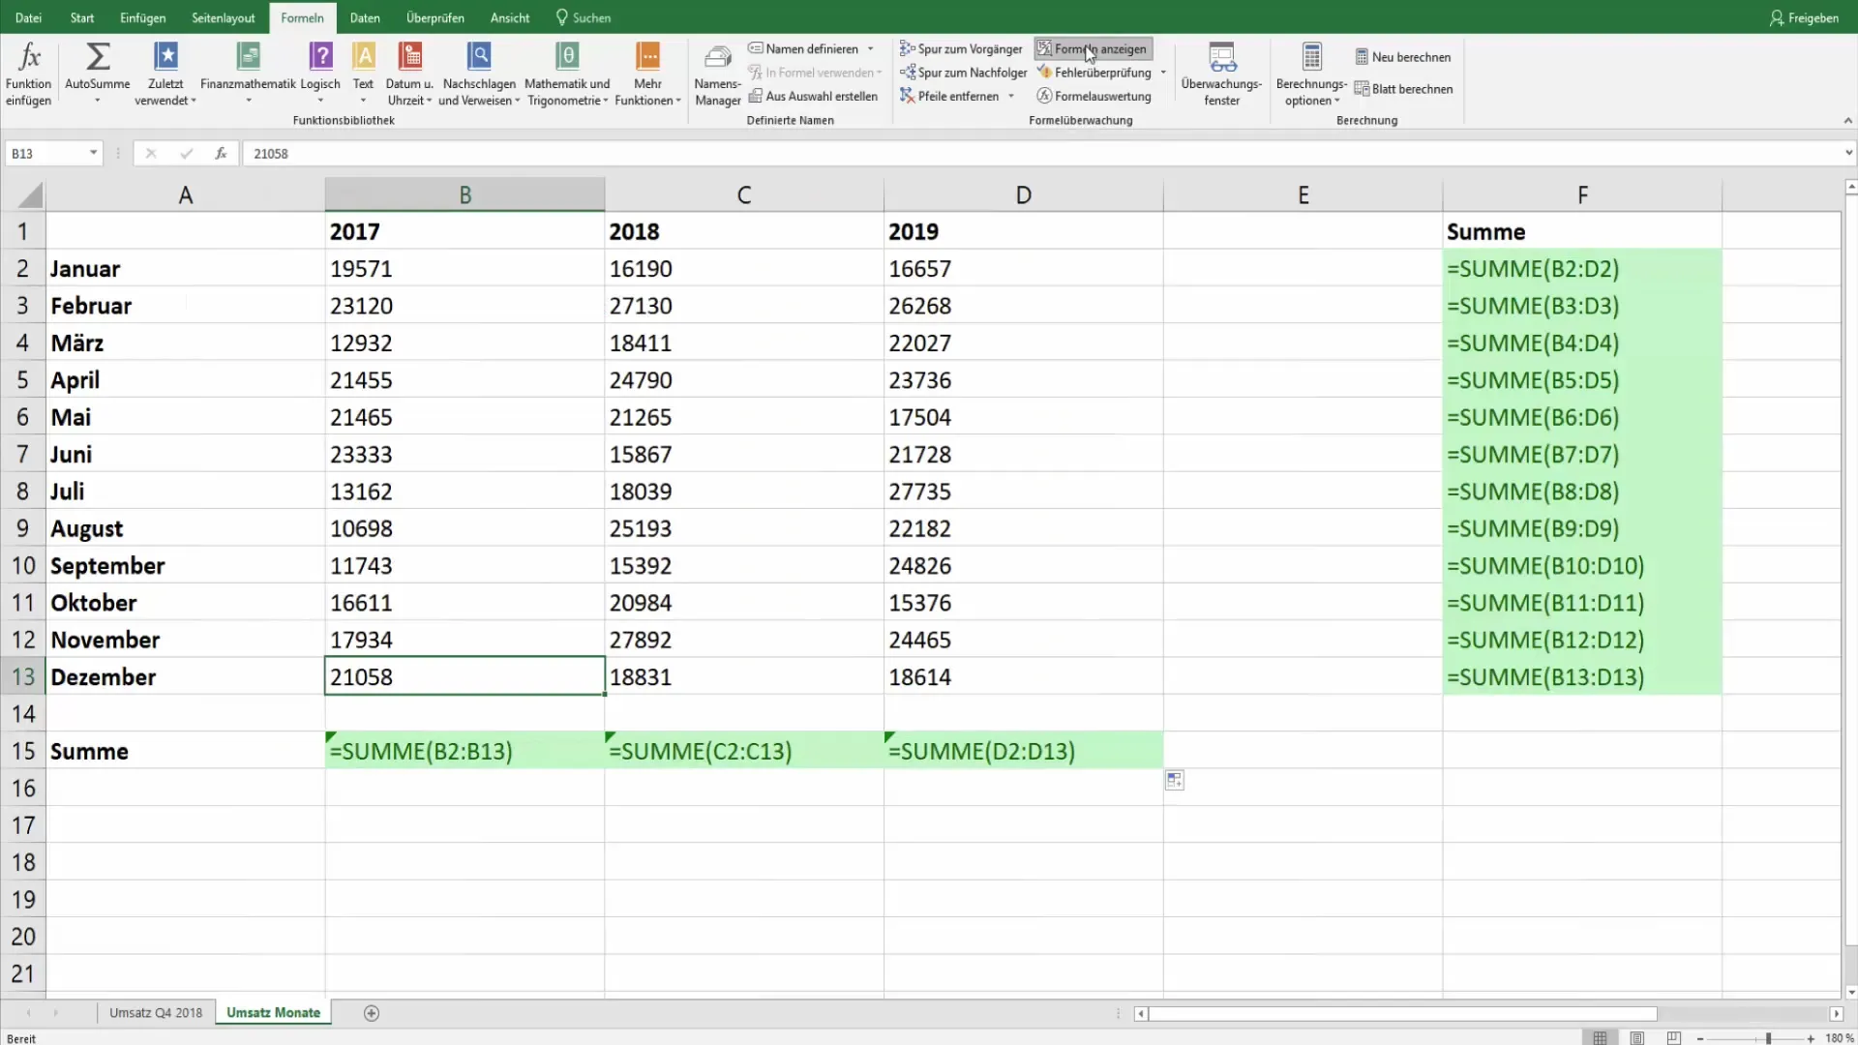This screenshot has height=1045, width=1858.
Task: Open Text functions icon
Action: (364, 56)
